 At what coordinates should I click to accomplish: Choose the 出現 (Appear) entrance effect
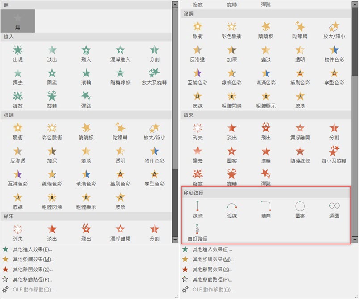click(x=18, y=54)
